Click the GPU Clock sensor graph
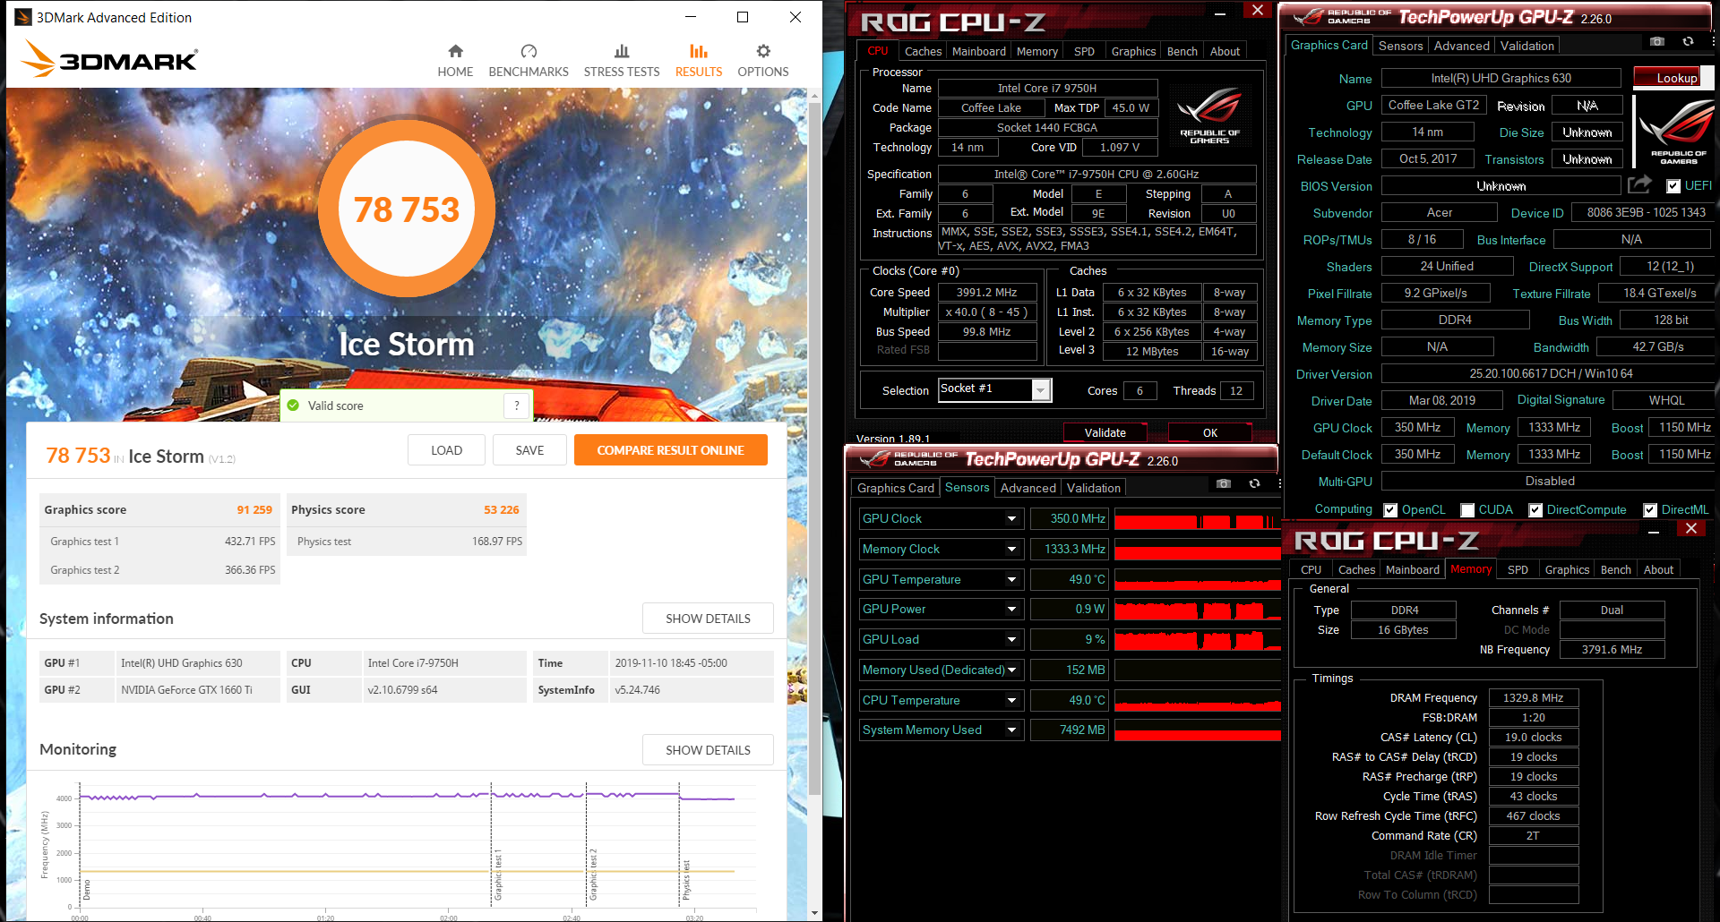This screenshot has width=1720, height=922. (x=1198, y=518)
